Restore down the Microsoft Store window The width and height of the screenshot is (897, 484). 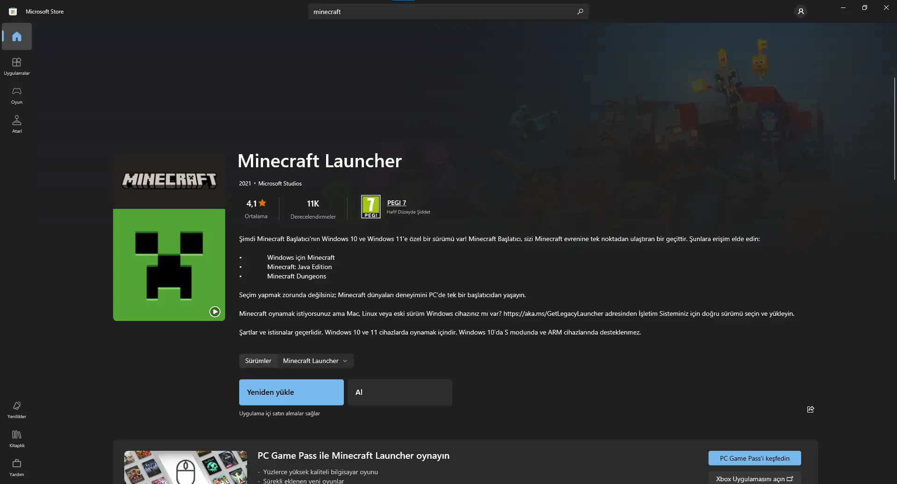pyautogui.click(x=865, y=7)
